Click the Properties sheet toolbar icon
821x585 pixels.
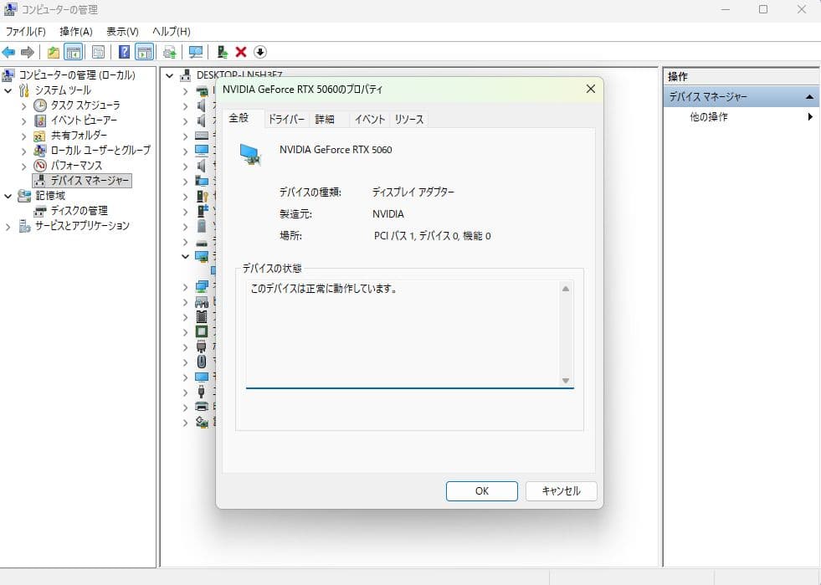pyautogui.click(x=98, y=52)
